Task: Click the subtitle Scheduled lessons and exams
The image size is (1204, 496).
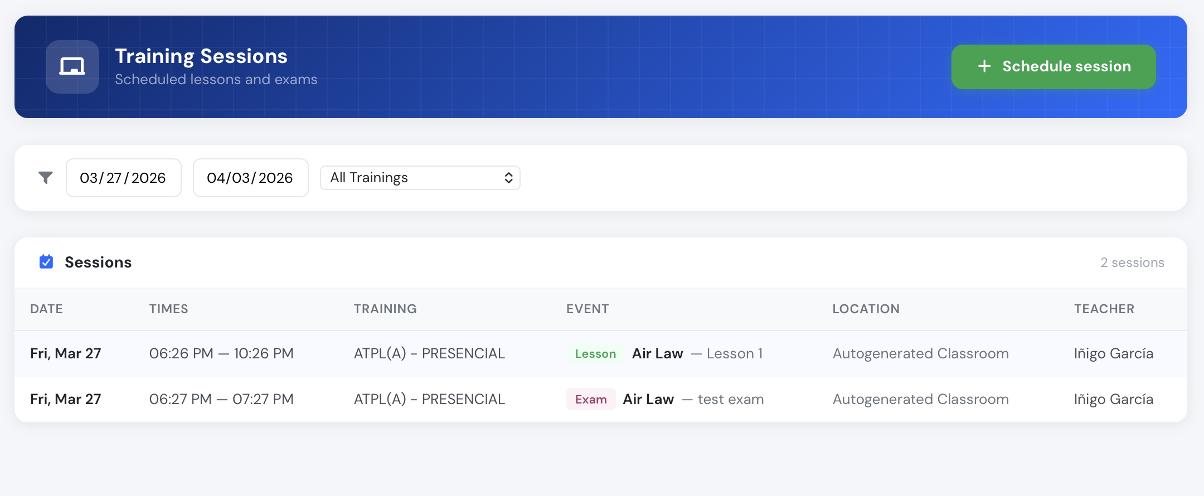Action: (x=216, y=80)
